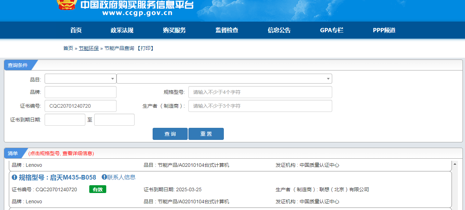Click the www.ccgp.gov.cn site URL text
This screenshot has width=465, height=210.
pyautogui.click(x=137, y=13)
